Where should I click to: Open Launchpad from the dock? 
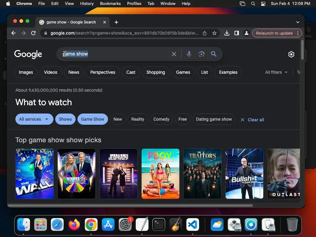pyautogui.click(x=40, y=225)
